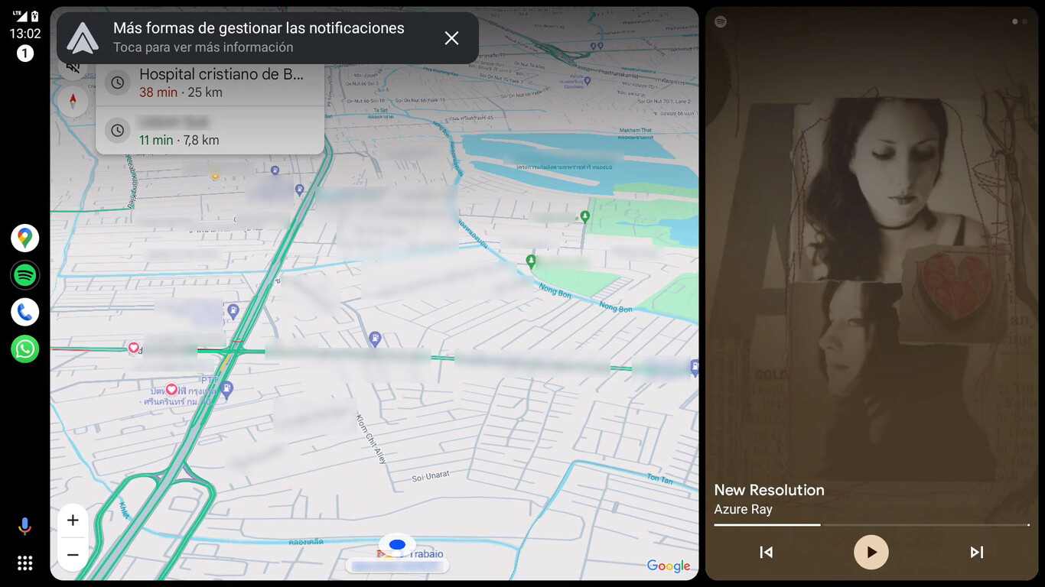Open the 'Más formas de gestionar las notificaciones' banner

(x=268, y=37)
